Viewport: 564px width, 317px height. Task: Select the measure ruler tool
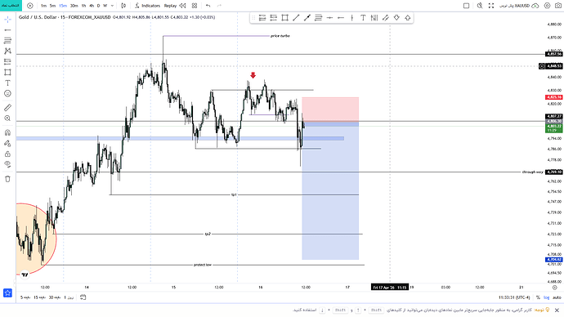pos(7,108)
